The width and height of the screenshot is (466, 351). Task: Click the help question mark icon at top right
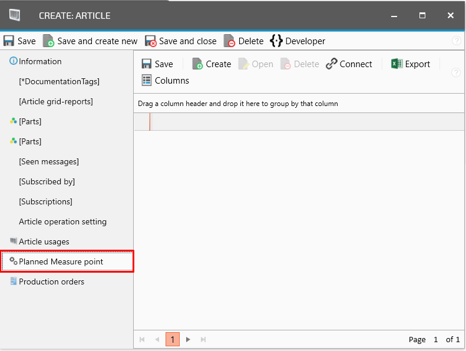pos(456,41)
